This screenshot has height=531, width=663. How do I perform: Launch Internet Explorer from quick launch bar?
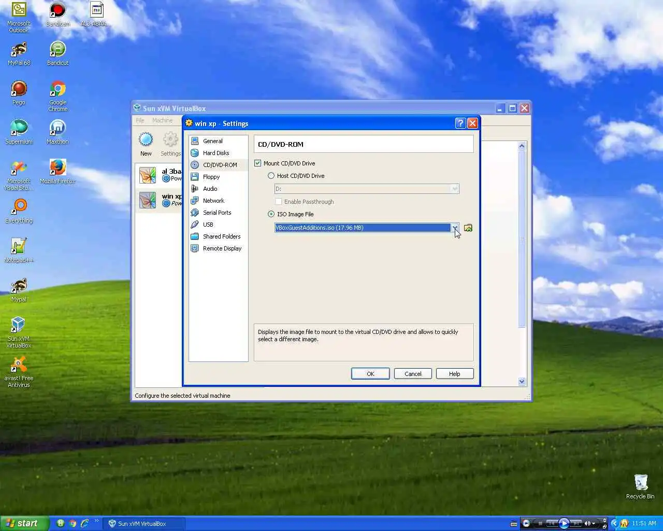[x=84, y=523]
